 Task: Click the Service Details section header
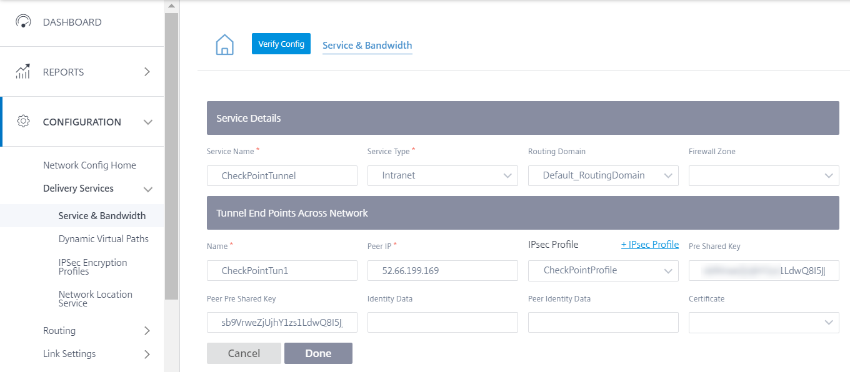pos(523,118)
